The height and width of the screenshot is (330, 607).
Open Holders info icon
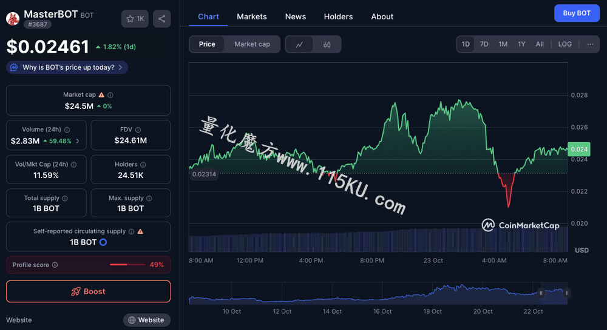click(x=143, y=165)
